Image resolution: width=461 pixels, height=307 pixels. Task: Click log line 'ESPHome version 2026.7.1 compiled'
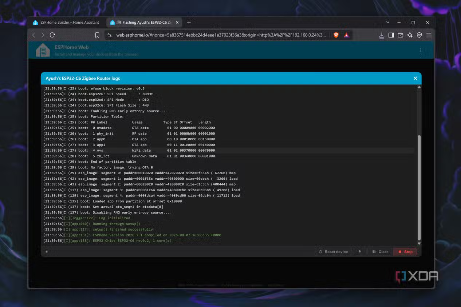point(132,235)
